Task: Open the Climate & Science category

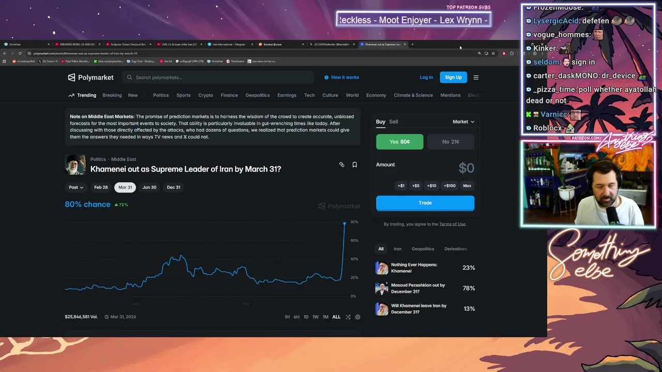Action: (413, 95)
